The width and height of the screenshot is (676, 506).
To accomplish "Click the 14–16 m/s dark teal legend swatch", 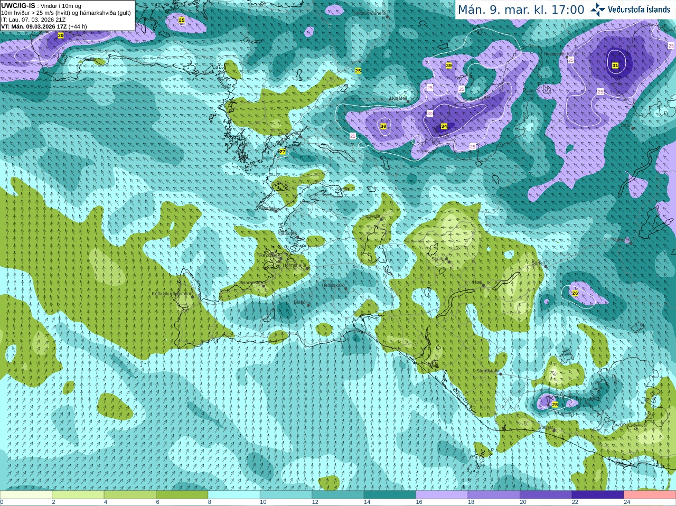I will [x=390, y=495].
